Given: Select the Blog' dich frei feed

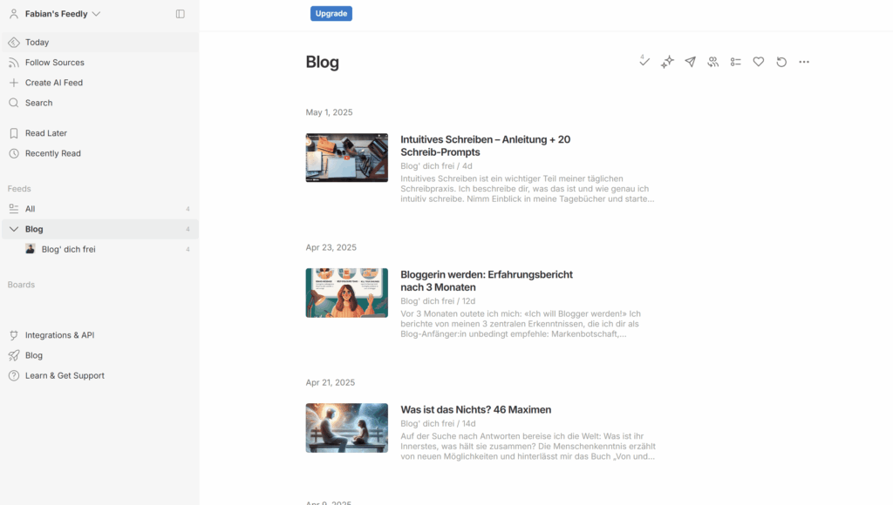Looking at the screenshot, I should pos(68,249).
